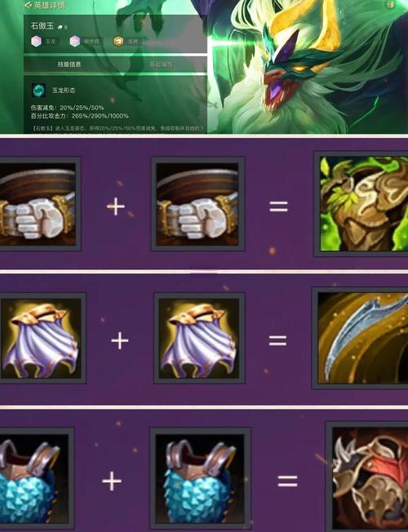Click the green wooden armor result item
The image size is (408, 532).
(361, 203)
